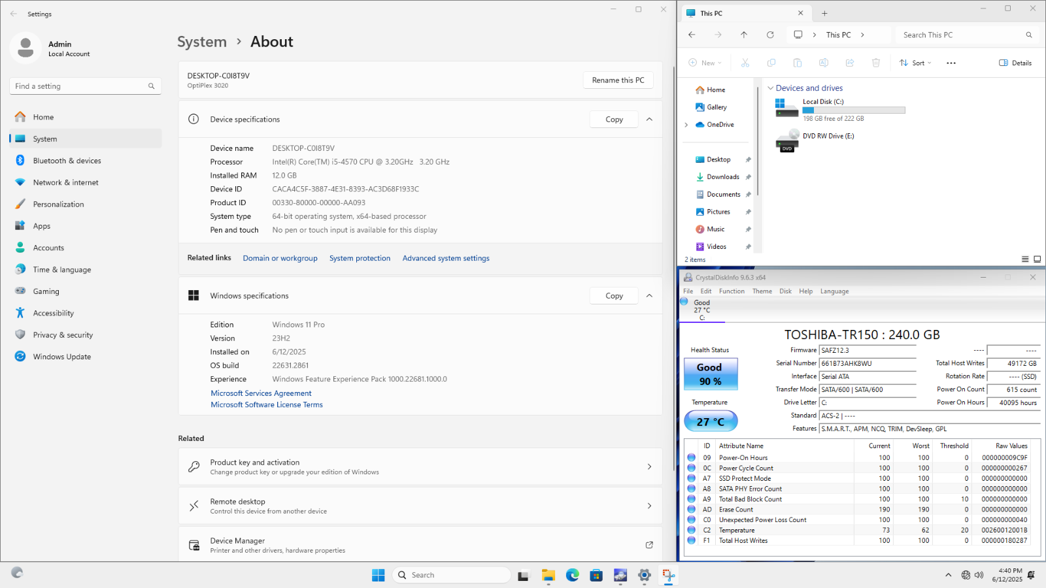
Task: Open Apps settings page
Action: (86, 226)
